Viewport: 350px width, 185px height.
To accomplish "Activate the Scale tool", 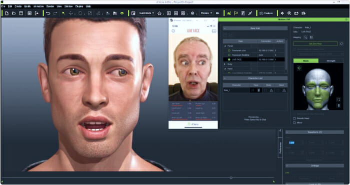I will (x=89, y=13).
